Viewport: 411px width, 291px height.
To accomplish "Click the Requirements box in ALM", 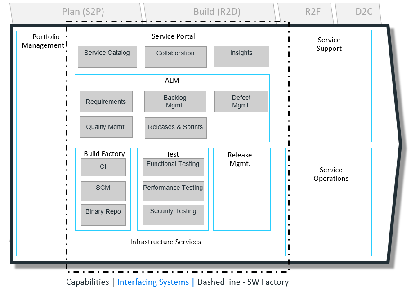I will tap(106, 102).
